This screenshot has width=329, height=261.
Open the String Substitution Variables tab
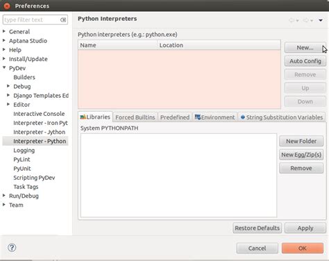[x=282, y=117]
